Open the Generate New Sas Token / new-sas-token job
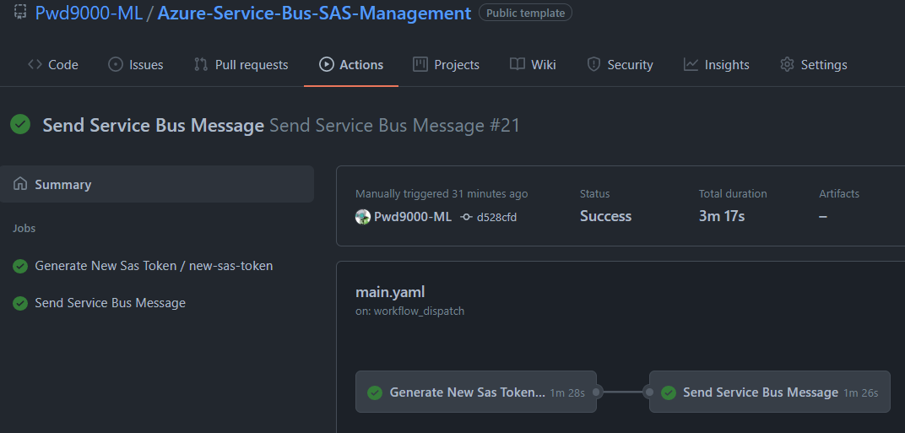Image resolution: width=905 pixels, height=433 pixels. pos(154,266)
